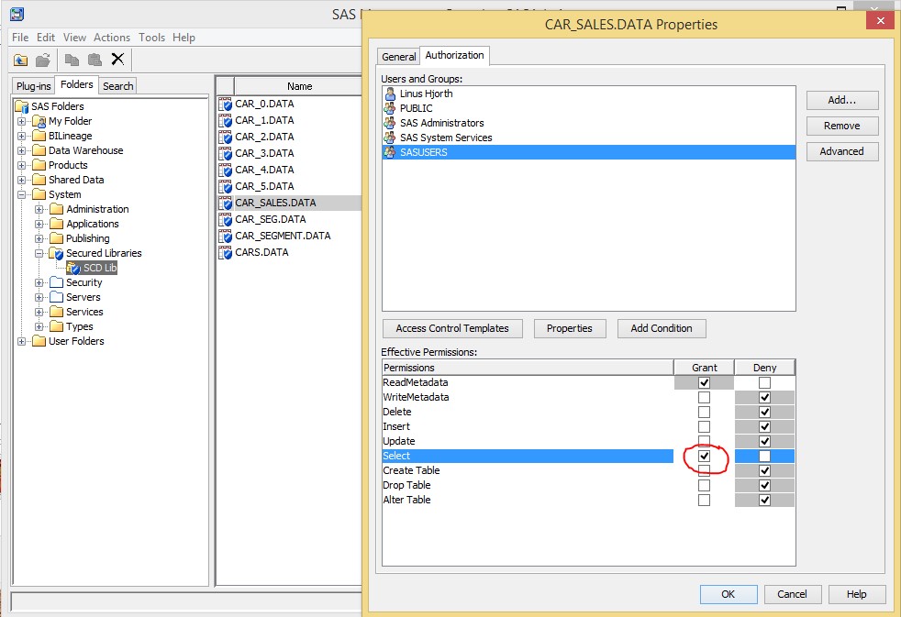This screenshot has width=901, height=617.
Task: Click the BILineage folder icon
Action: pos(39,136)
